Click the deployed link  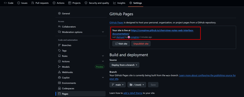tap(120, 37)
